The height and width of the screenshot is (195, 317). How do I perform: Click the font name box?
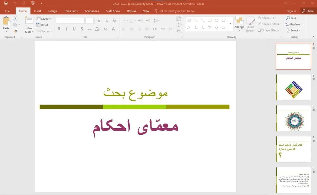[69, 20]
